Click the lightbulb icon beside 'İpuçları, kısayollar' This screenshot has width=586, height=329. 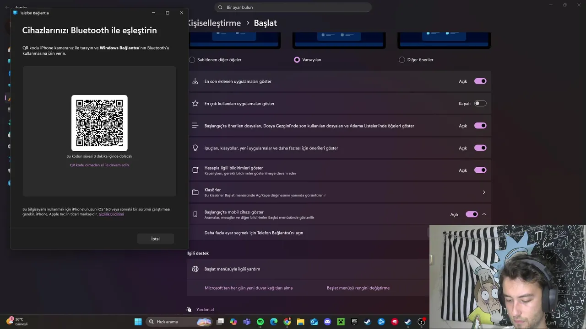pos(195,148)
